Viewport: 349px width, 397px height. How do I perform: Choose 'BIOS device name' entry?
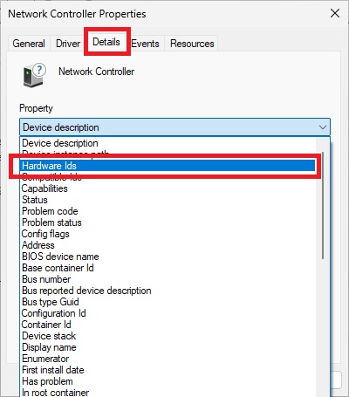pyautogui.click(x=168, y=257)
